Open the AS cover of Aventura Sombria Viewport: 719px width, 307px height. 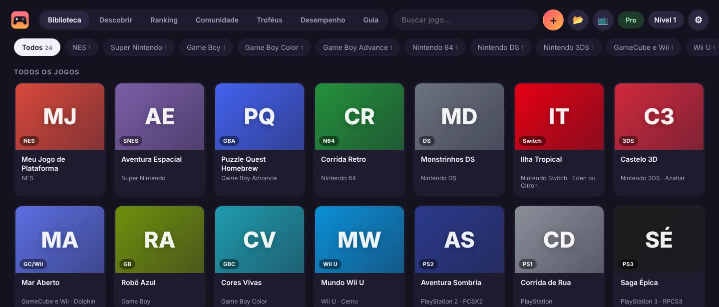459,240
